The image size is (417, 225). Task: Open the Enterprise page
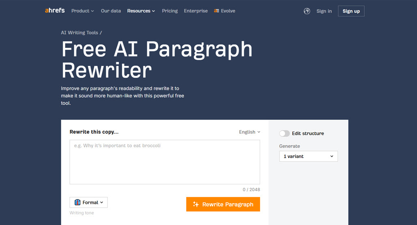click(196, 11)
